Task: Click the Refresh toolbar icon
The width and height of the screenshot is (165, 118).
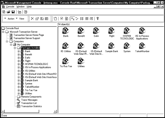Action: (66, 19)
